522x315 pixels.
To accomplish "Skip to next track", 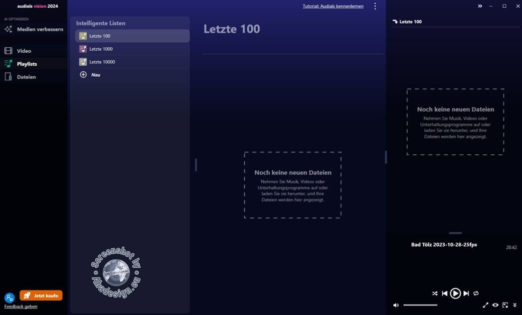I will (466, 294).
